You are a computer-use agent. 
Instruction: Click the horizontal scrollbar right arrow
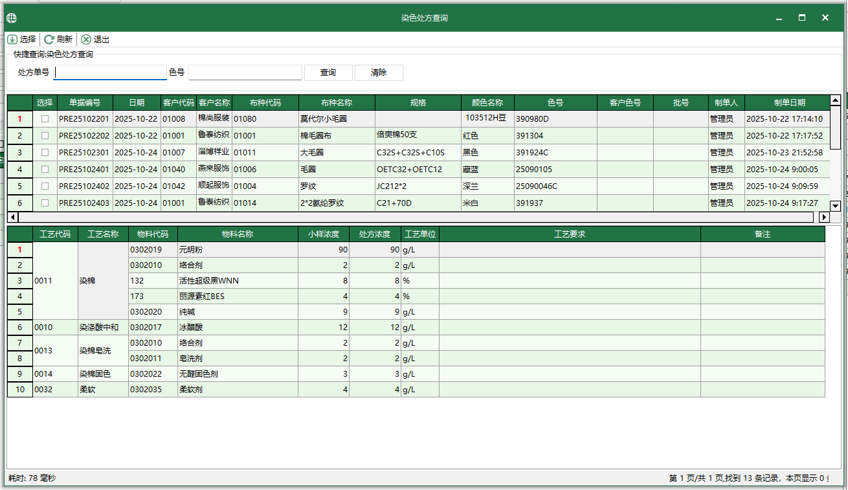(x=824, y=217)
